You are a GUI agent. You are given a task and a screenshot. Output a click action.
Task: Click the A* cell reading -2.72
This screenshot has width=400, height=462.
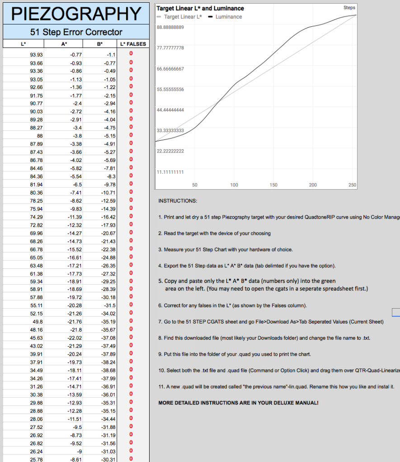coord(64,111)
